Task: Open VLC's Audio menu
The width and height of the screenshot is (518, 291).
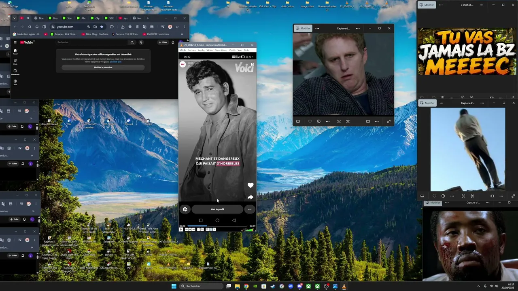Action: pyautogui.click(x=201, y=50)
